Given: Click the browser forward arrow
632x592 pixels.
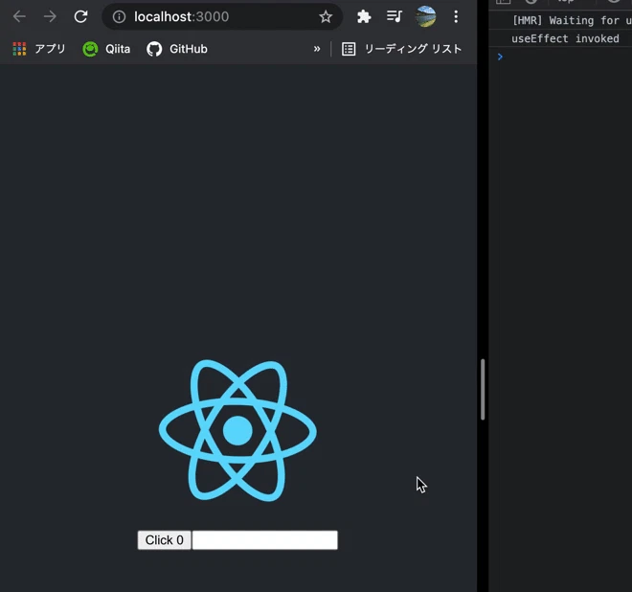Looking at the screenshot, I should click(x=50, y=16).
